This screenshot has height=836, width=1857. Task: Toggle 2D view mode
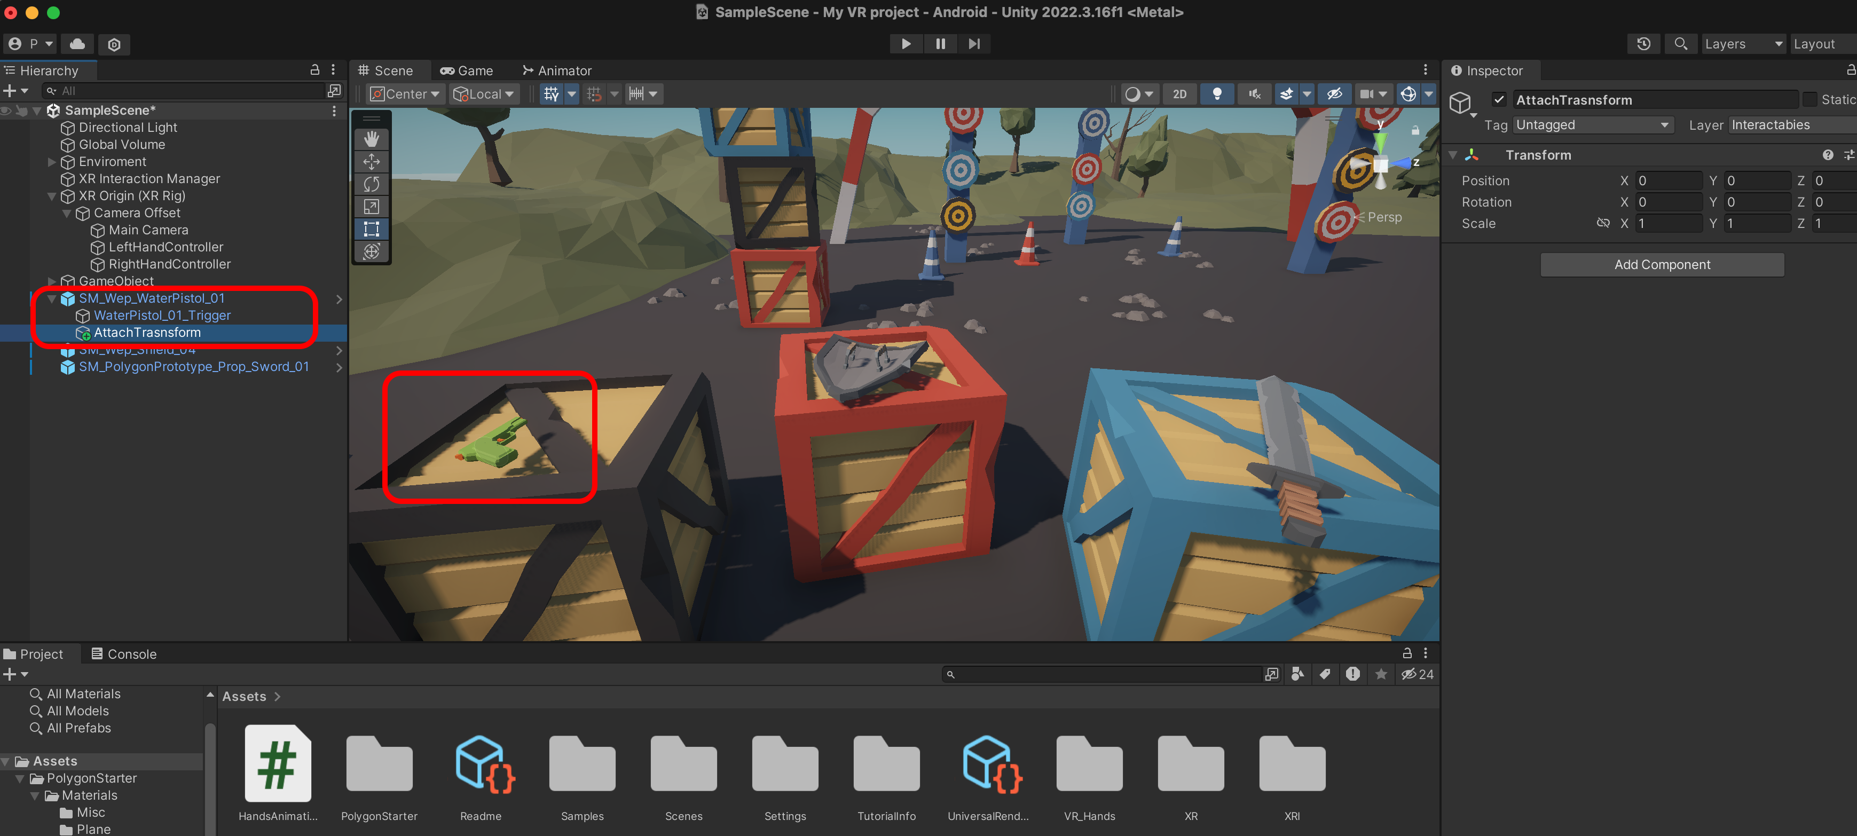point(1179,94)
